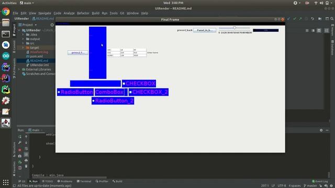Open the File menu

click(x=15, y=13)
